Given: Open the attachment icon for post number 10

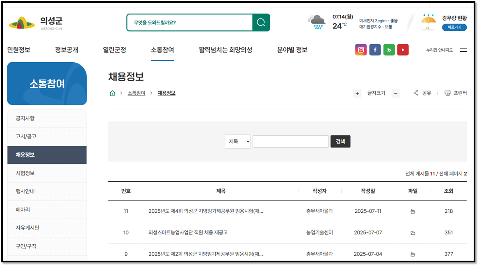Looking at the screenshot, I should [x=413, y=232].
